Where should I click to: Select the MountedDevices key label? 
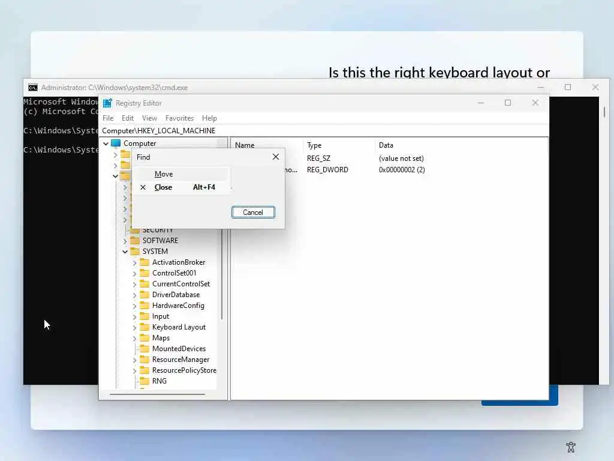click(179, 349)
